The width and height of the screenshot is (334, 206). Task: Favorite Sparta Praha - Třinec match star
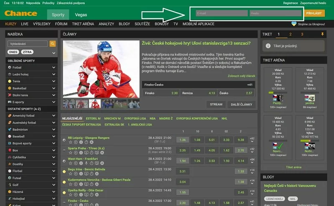[x=71, y=153]
